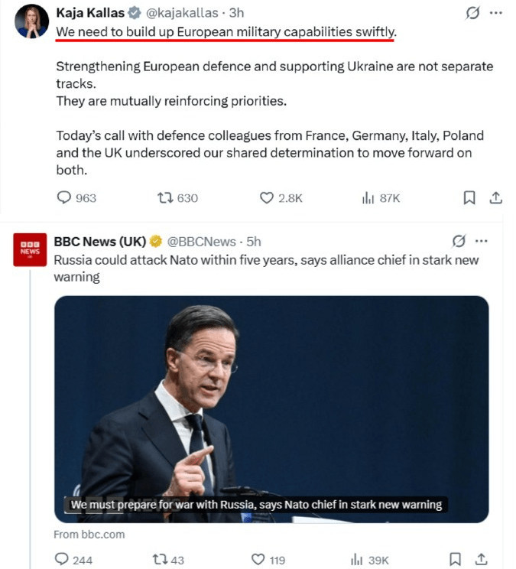Reply to the BBC News tweet
This screenshot has height=569, width=516.
pos(62,559)
